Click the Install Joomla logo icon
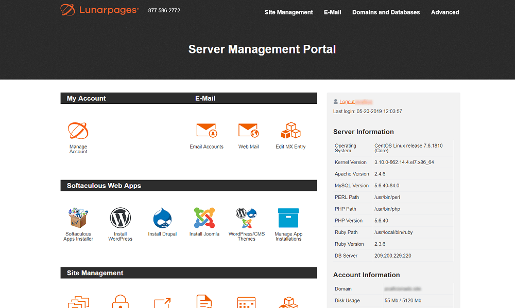 [x=204, y=218]
